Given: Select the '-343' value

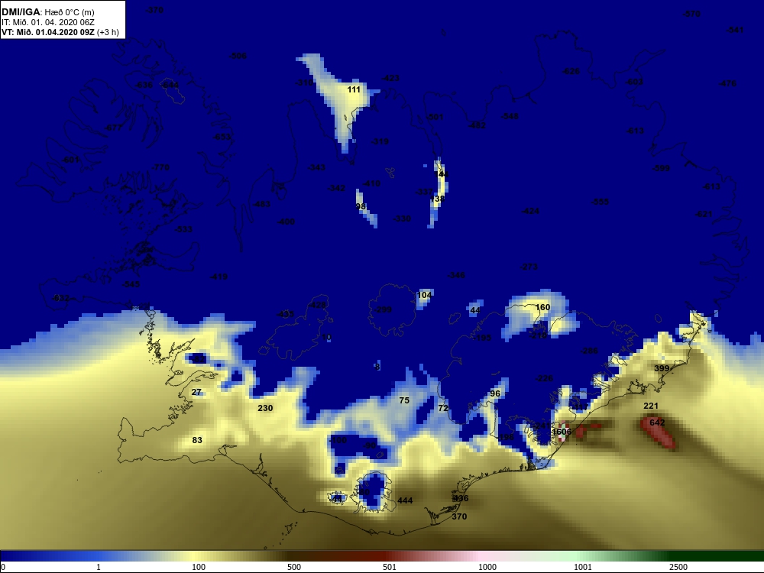Looking at the screenshot, I should pos(316,167).
